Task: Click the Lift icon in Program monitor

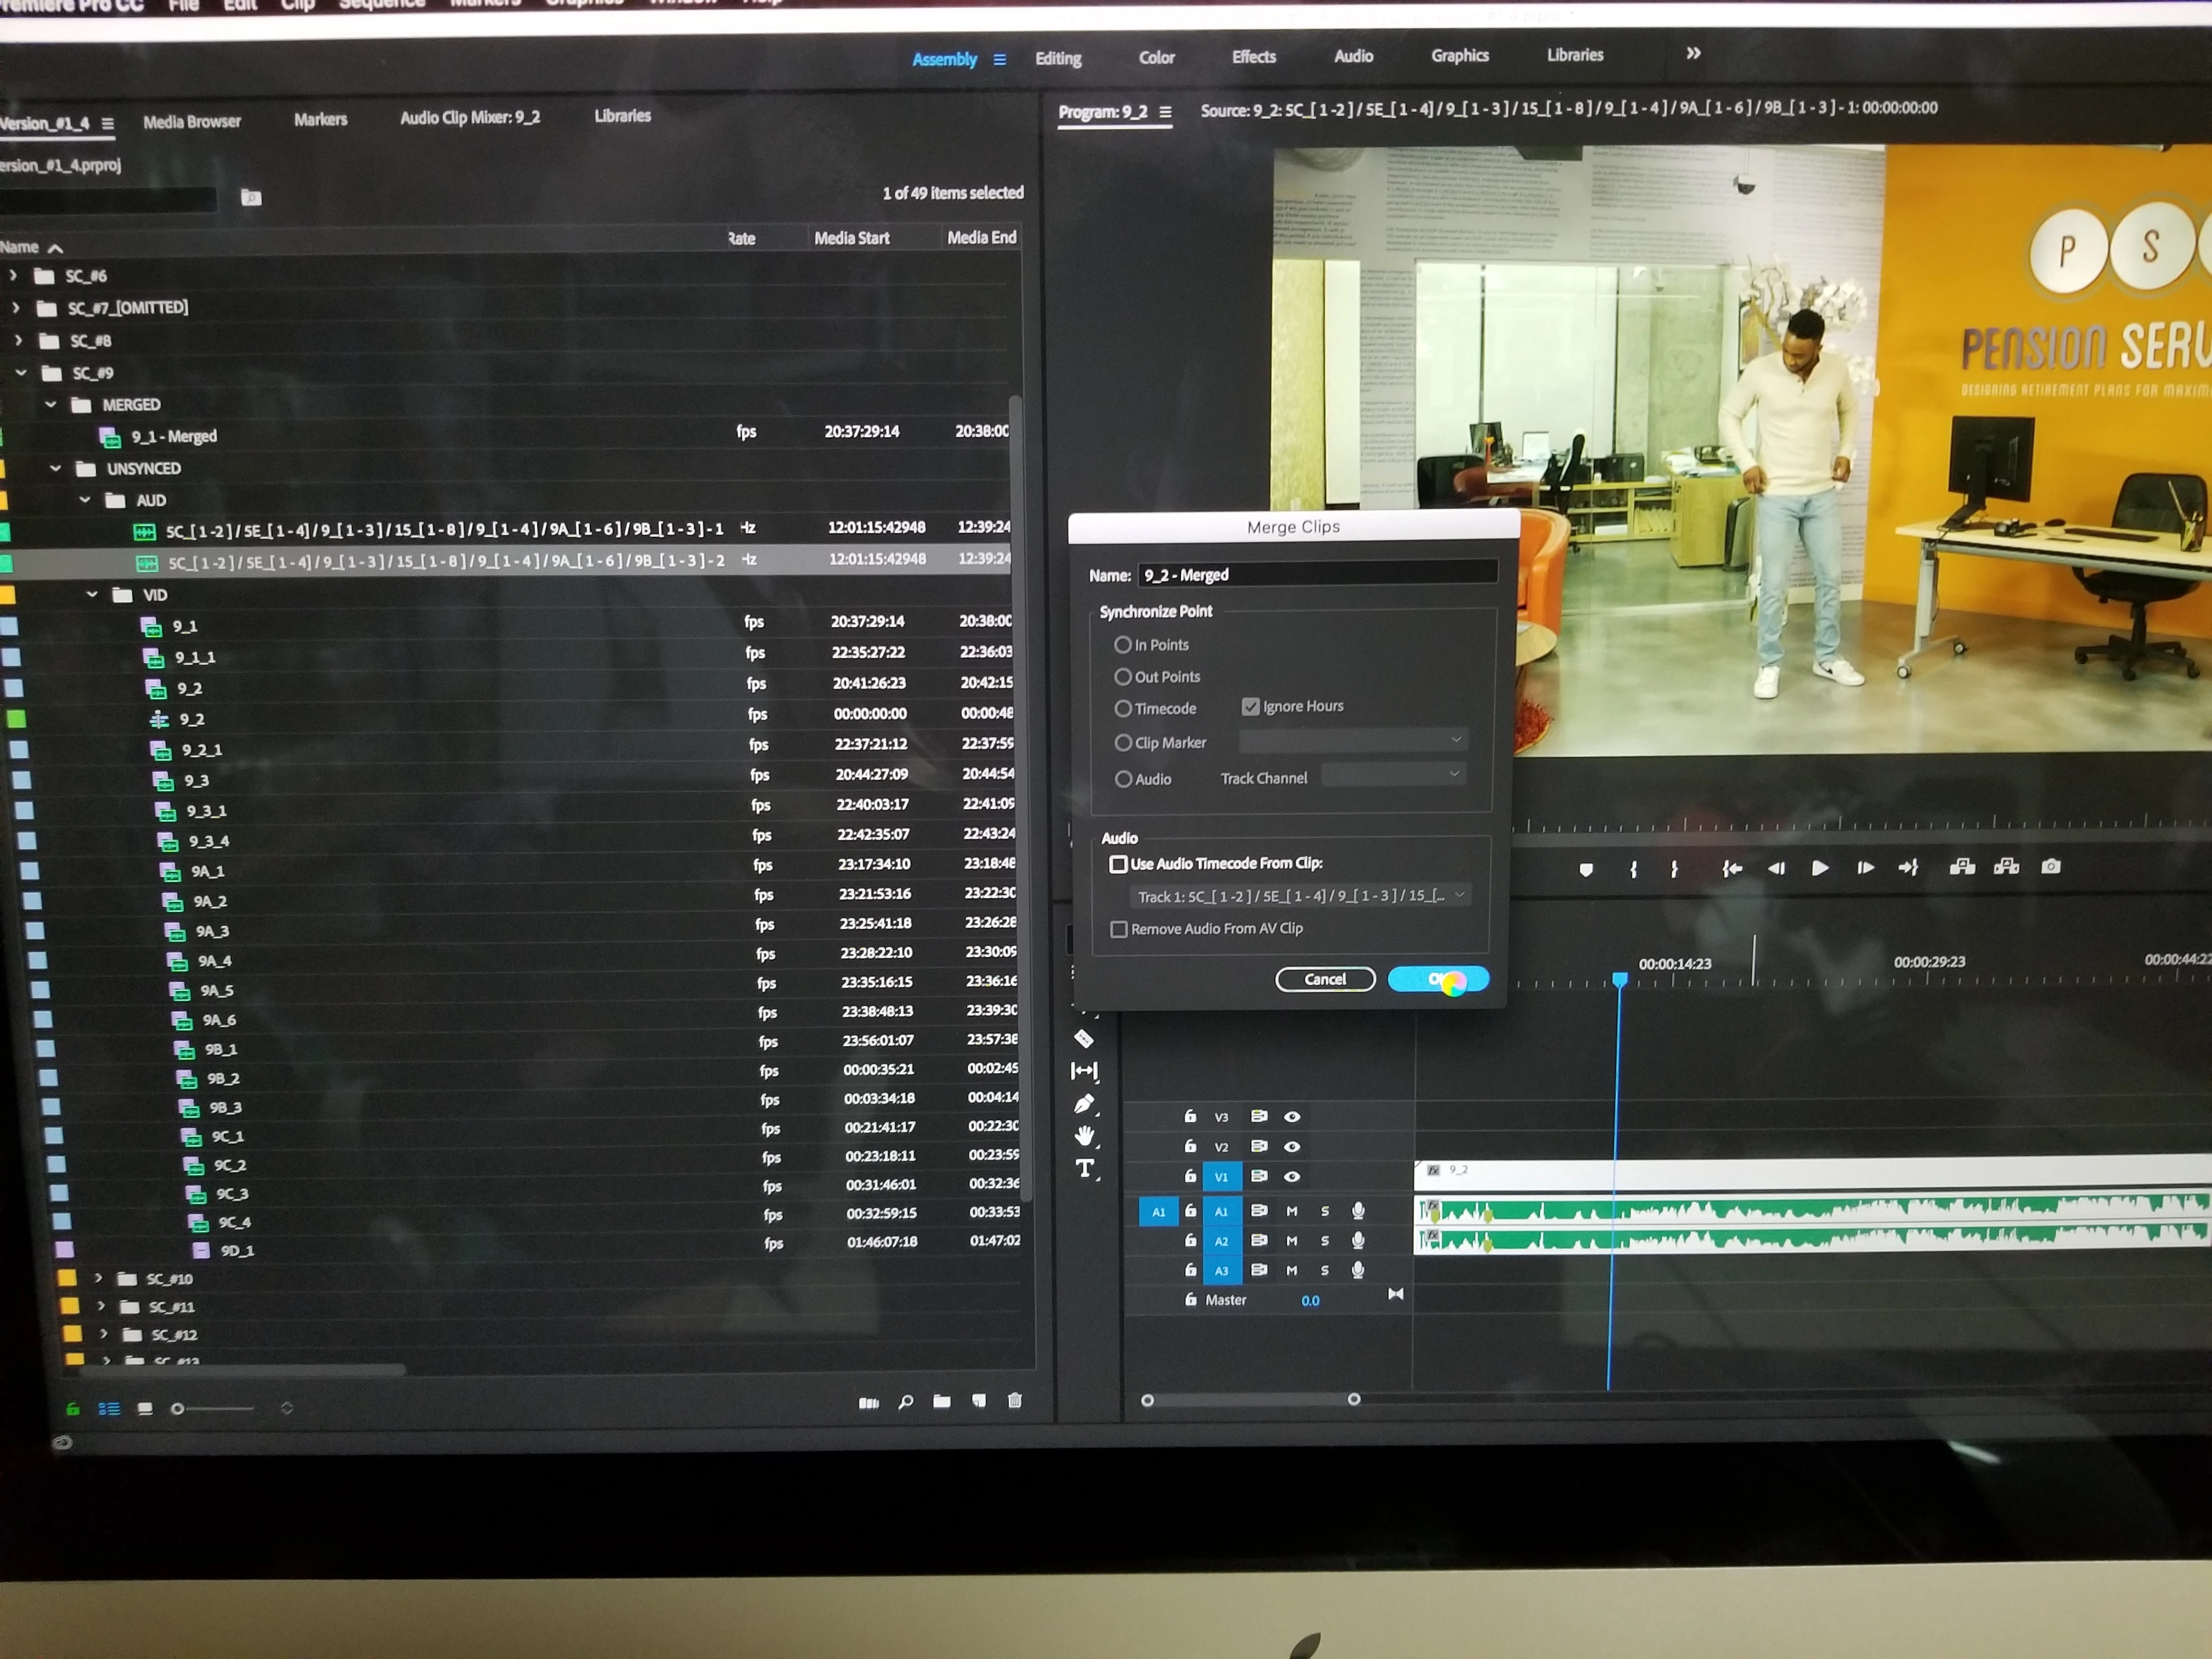Action: click(x=1962, y=866)
